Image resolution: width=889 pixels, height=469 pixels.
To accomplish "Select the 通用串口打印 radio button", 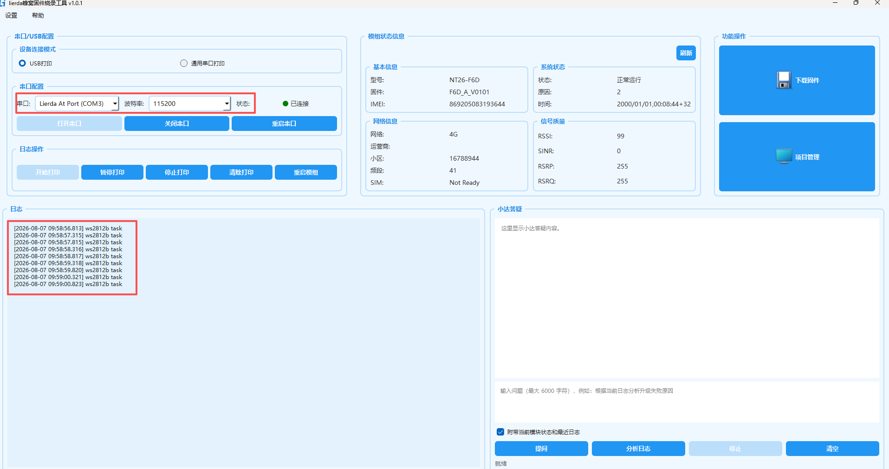I will click(184, 63).
